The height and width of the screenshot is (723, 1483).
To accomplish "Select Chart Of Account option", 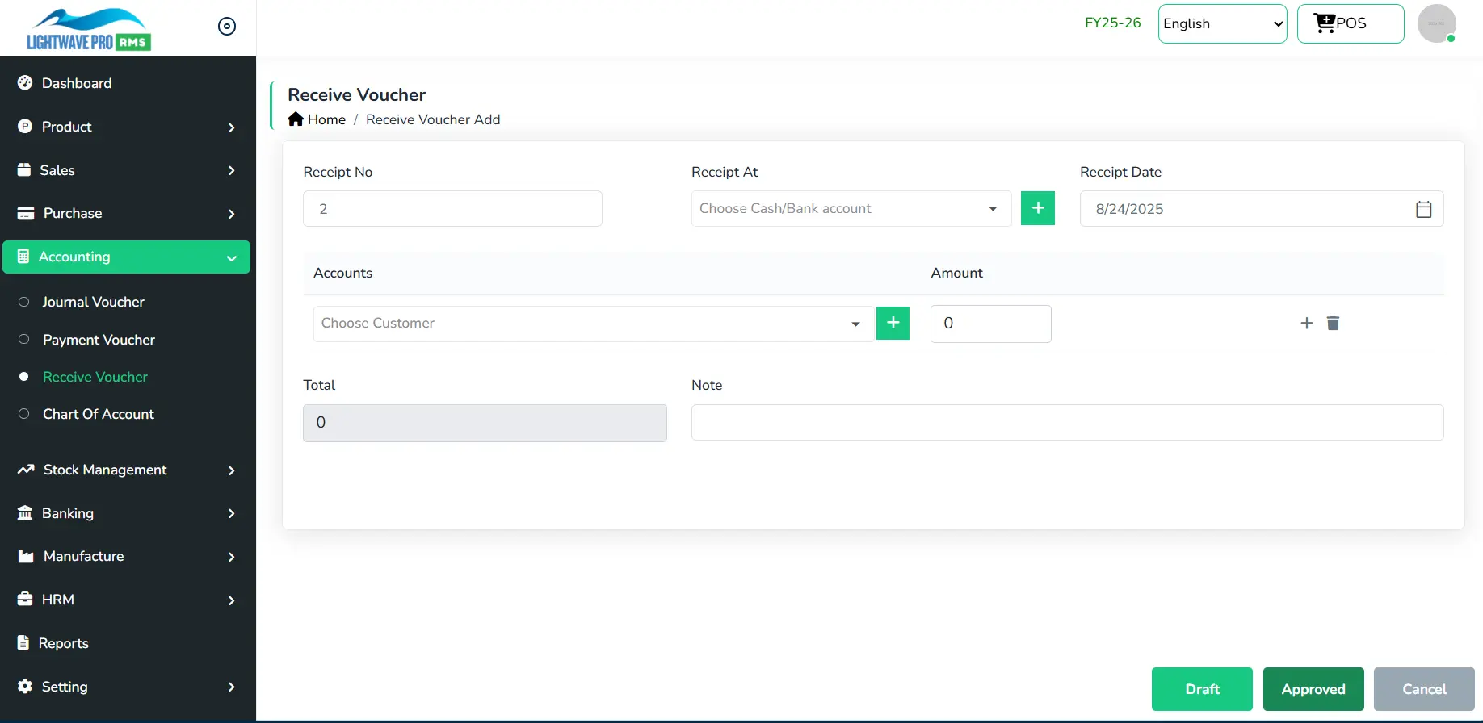I will click(x=98, y=414).
